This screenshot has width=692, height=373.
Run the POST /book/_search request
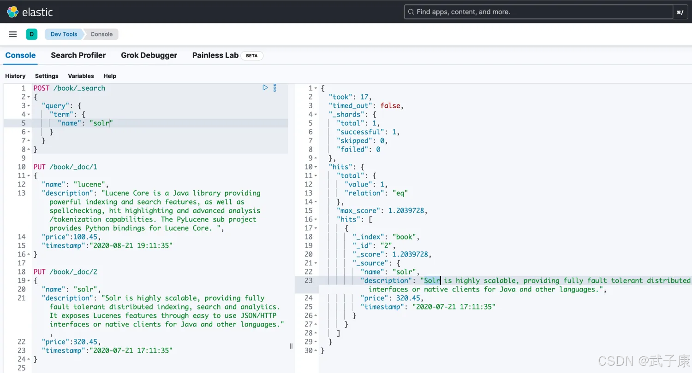265,87
